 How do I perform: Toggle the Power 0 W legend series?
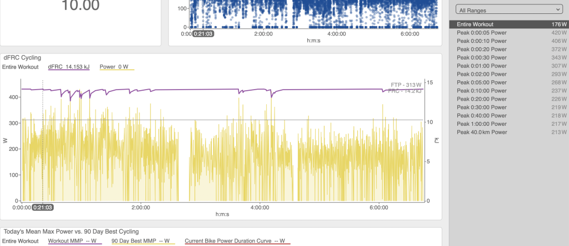coord(117,67)
